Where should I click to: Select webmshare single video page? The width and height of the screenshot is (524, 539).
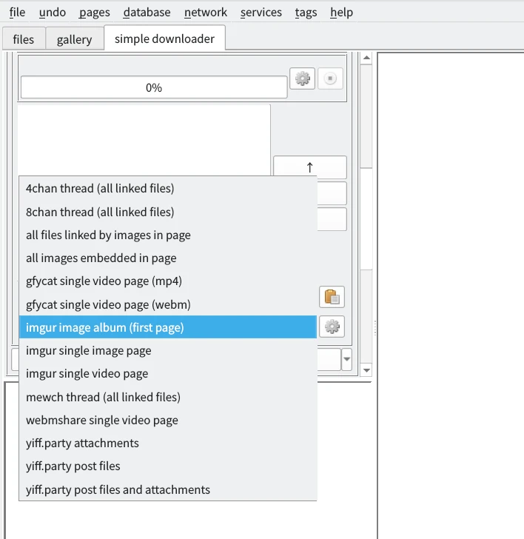pyautogui.click(x=168, y=420)
